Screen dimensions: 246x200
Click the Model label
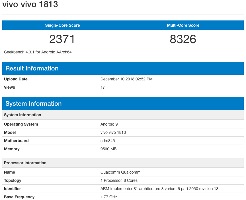pos(10,133)
